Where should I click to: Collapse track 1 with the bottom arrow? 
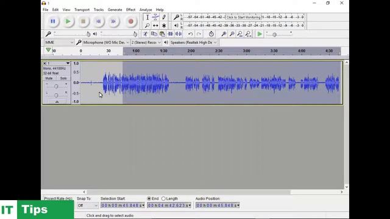click(x=57, y=102)
